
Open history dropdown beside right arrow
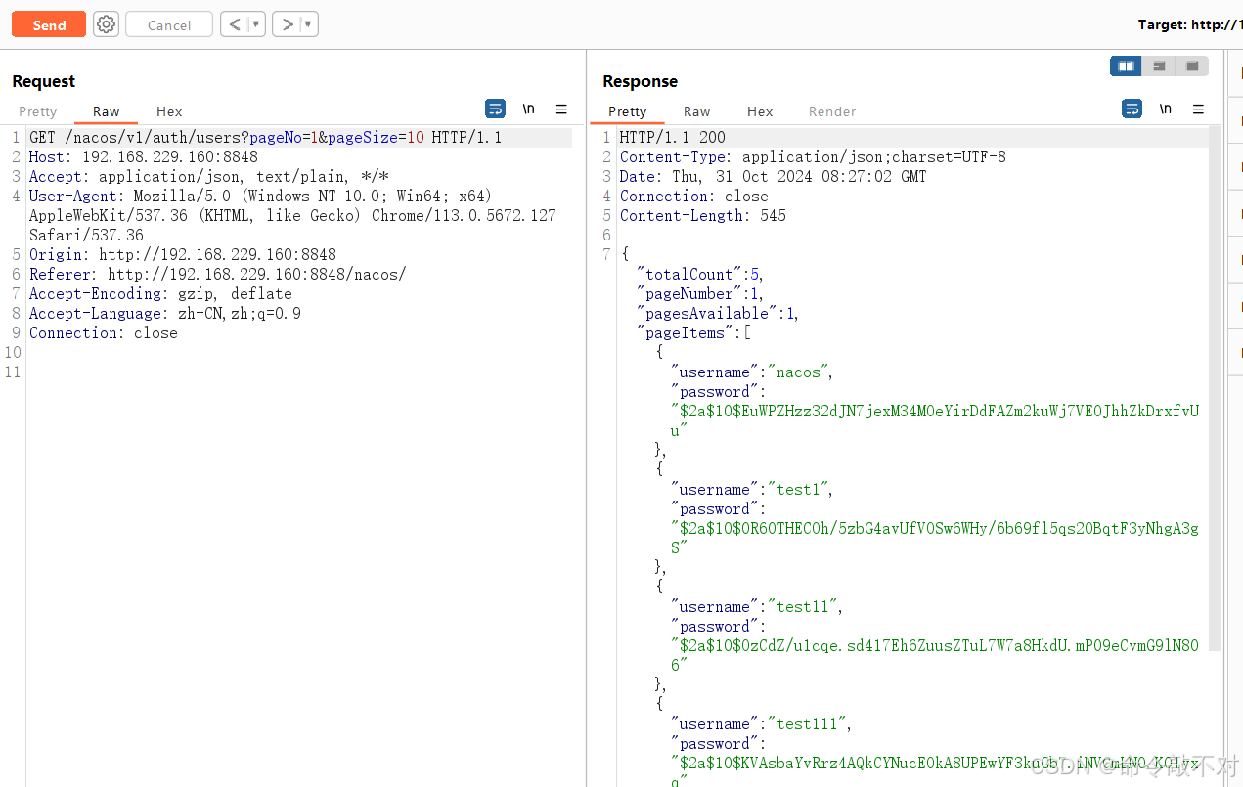pos(308,24)
